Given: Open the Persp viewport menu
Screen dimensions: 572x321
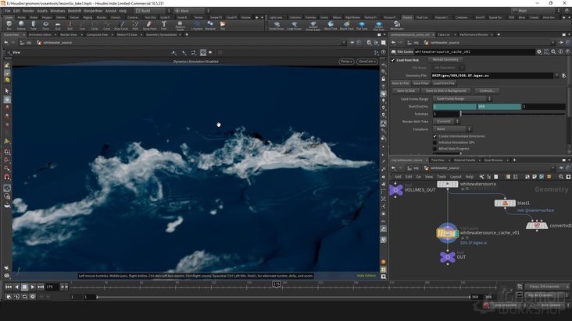Looking at the screenshot, I should point(346,62).
